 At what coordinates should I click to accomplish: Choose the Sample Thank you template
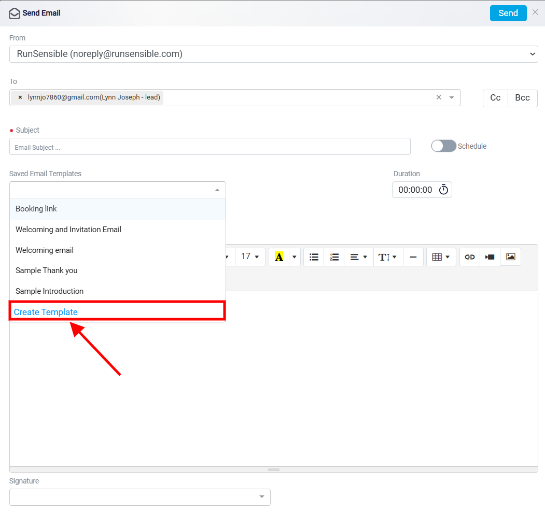pyautogui.click(x=118, y=270)
